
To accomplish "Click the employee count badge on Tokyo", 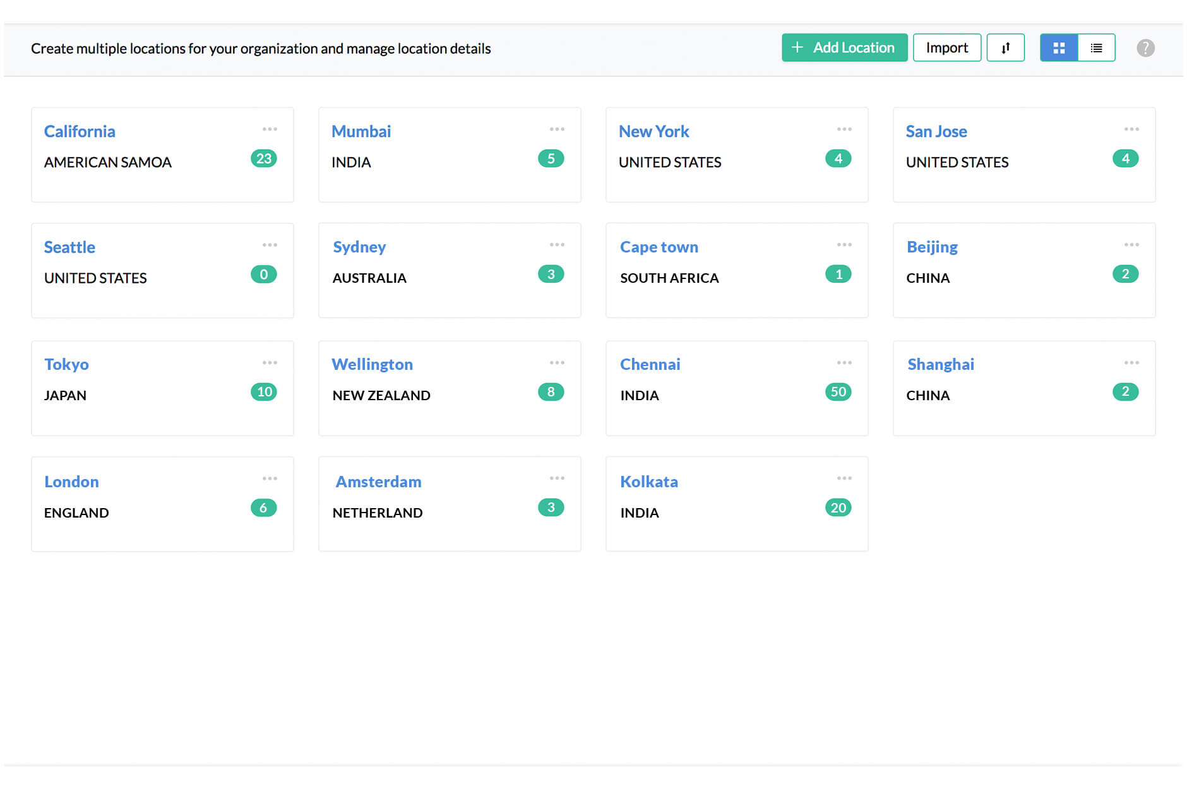I will point(265,391).
